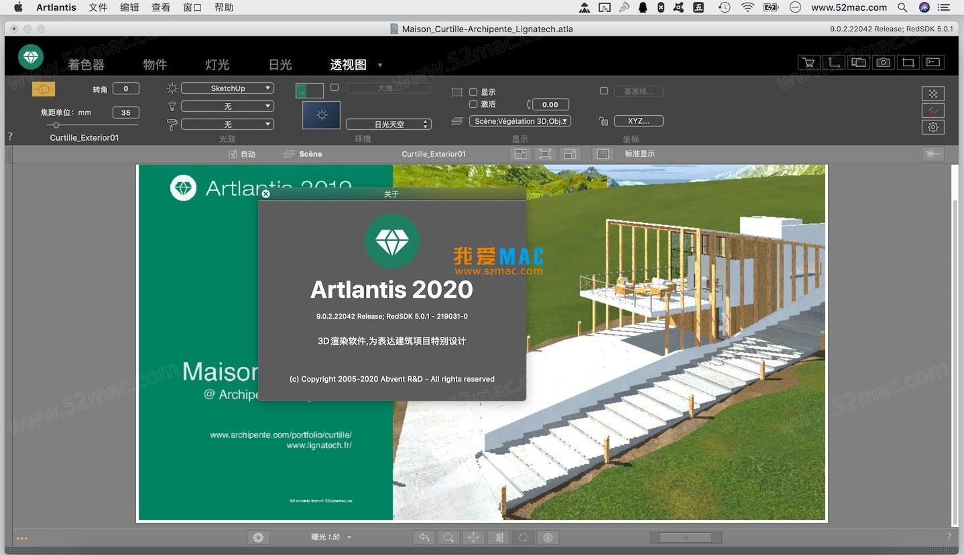The width and height of the screenshot is (964, 555).
Task: Expand the arrow next to 透视图 tab
Action: [x=380, y=65]
